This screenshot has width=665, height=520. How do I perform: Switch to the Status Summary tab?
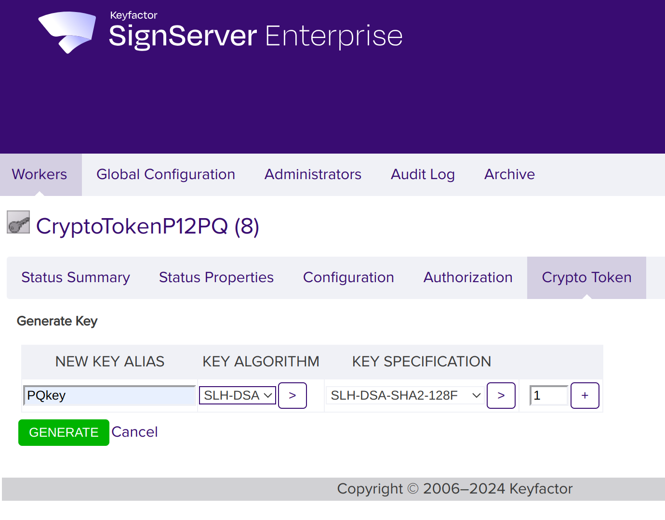[x=75, y=277]
